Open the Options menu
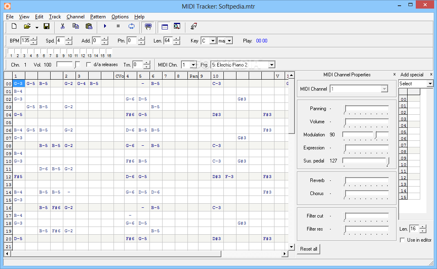Viewport: 437px width, 269px height. click(x=120, y=17)
